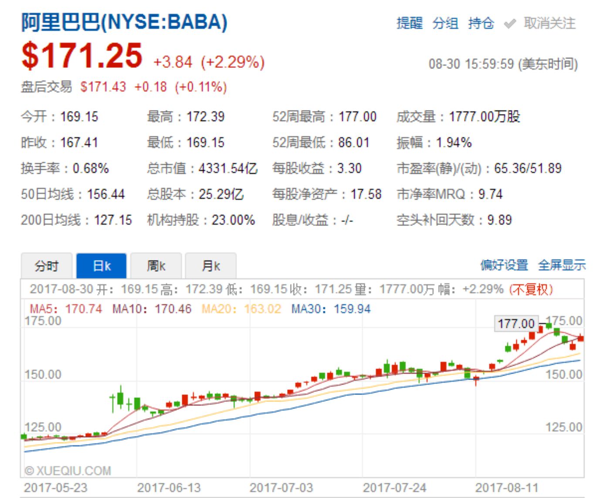Click the MA10: 170.46 legend label
Viewport: 603px width, 498px height.
coord(152,309)
